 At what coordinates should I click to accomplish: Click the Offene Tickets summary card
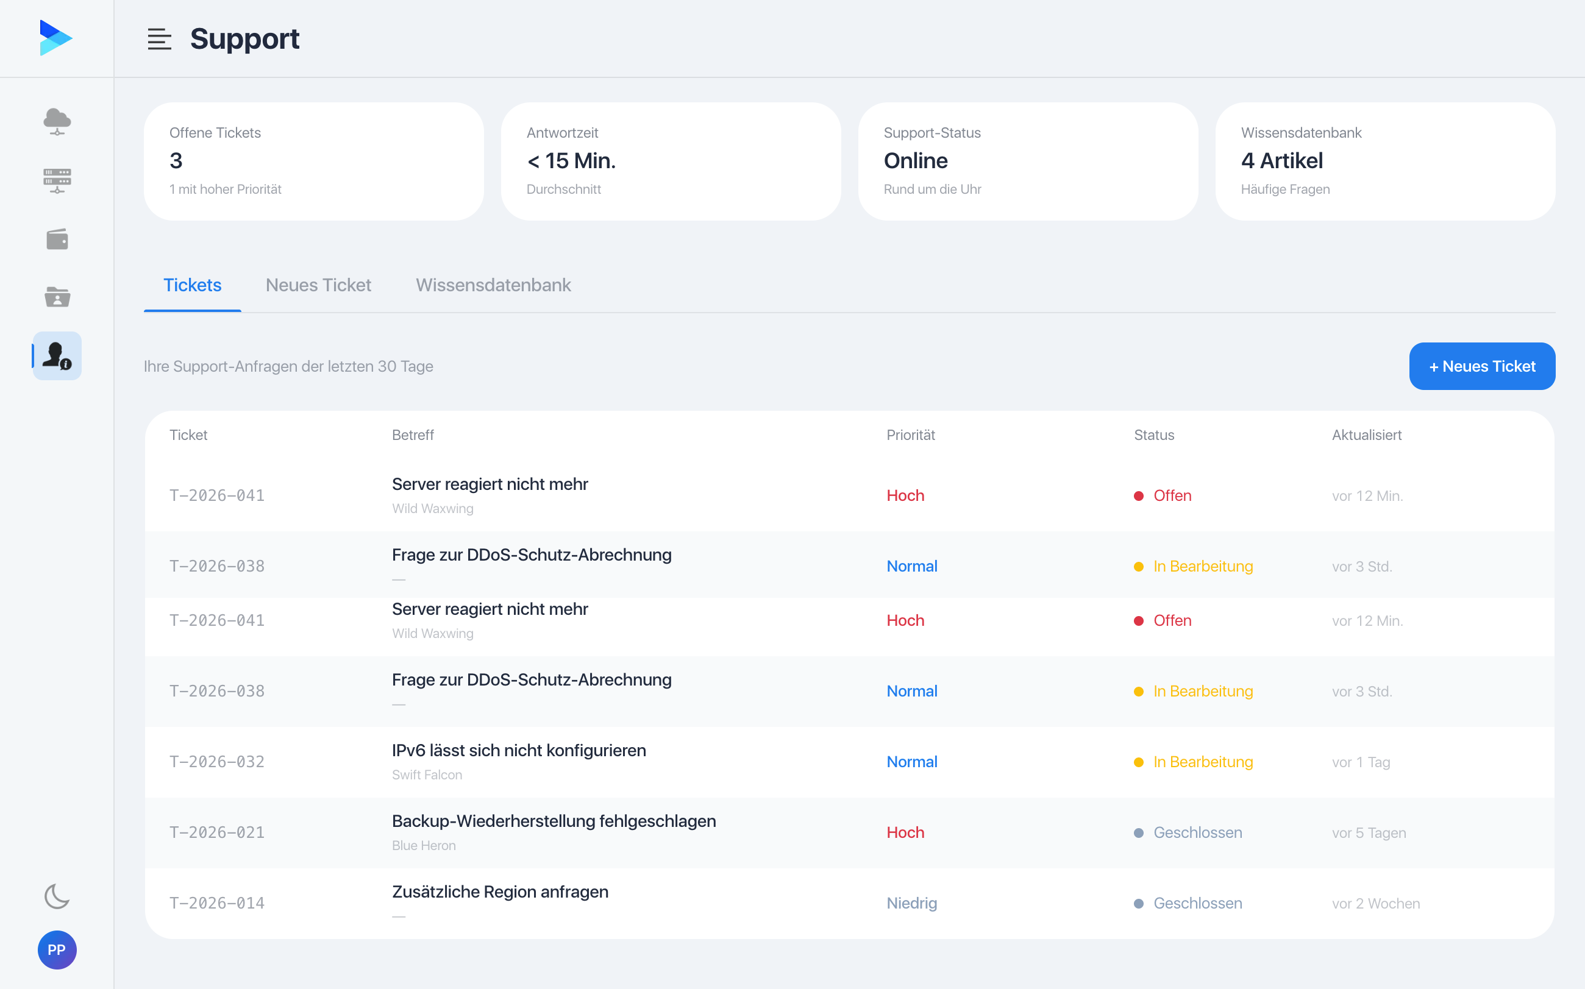point(313,161)
